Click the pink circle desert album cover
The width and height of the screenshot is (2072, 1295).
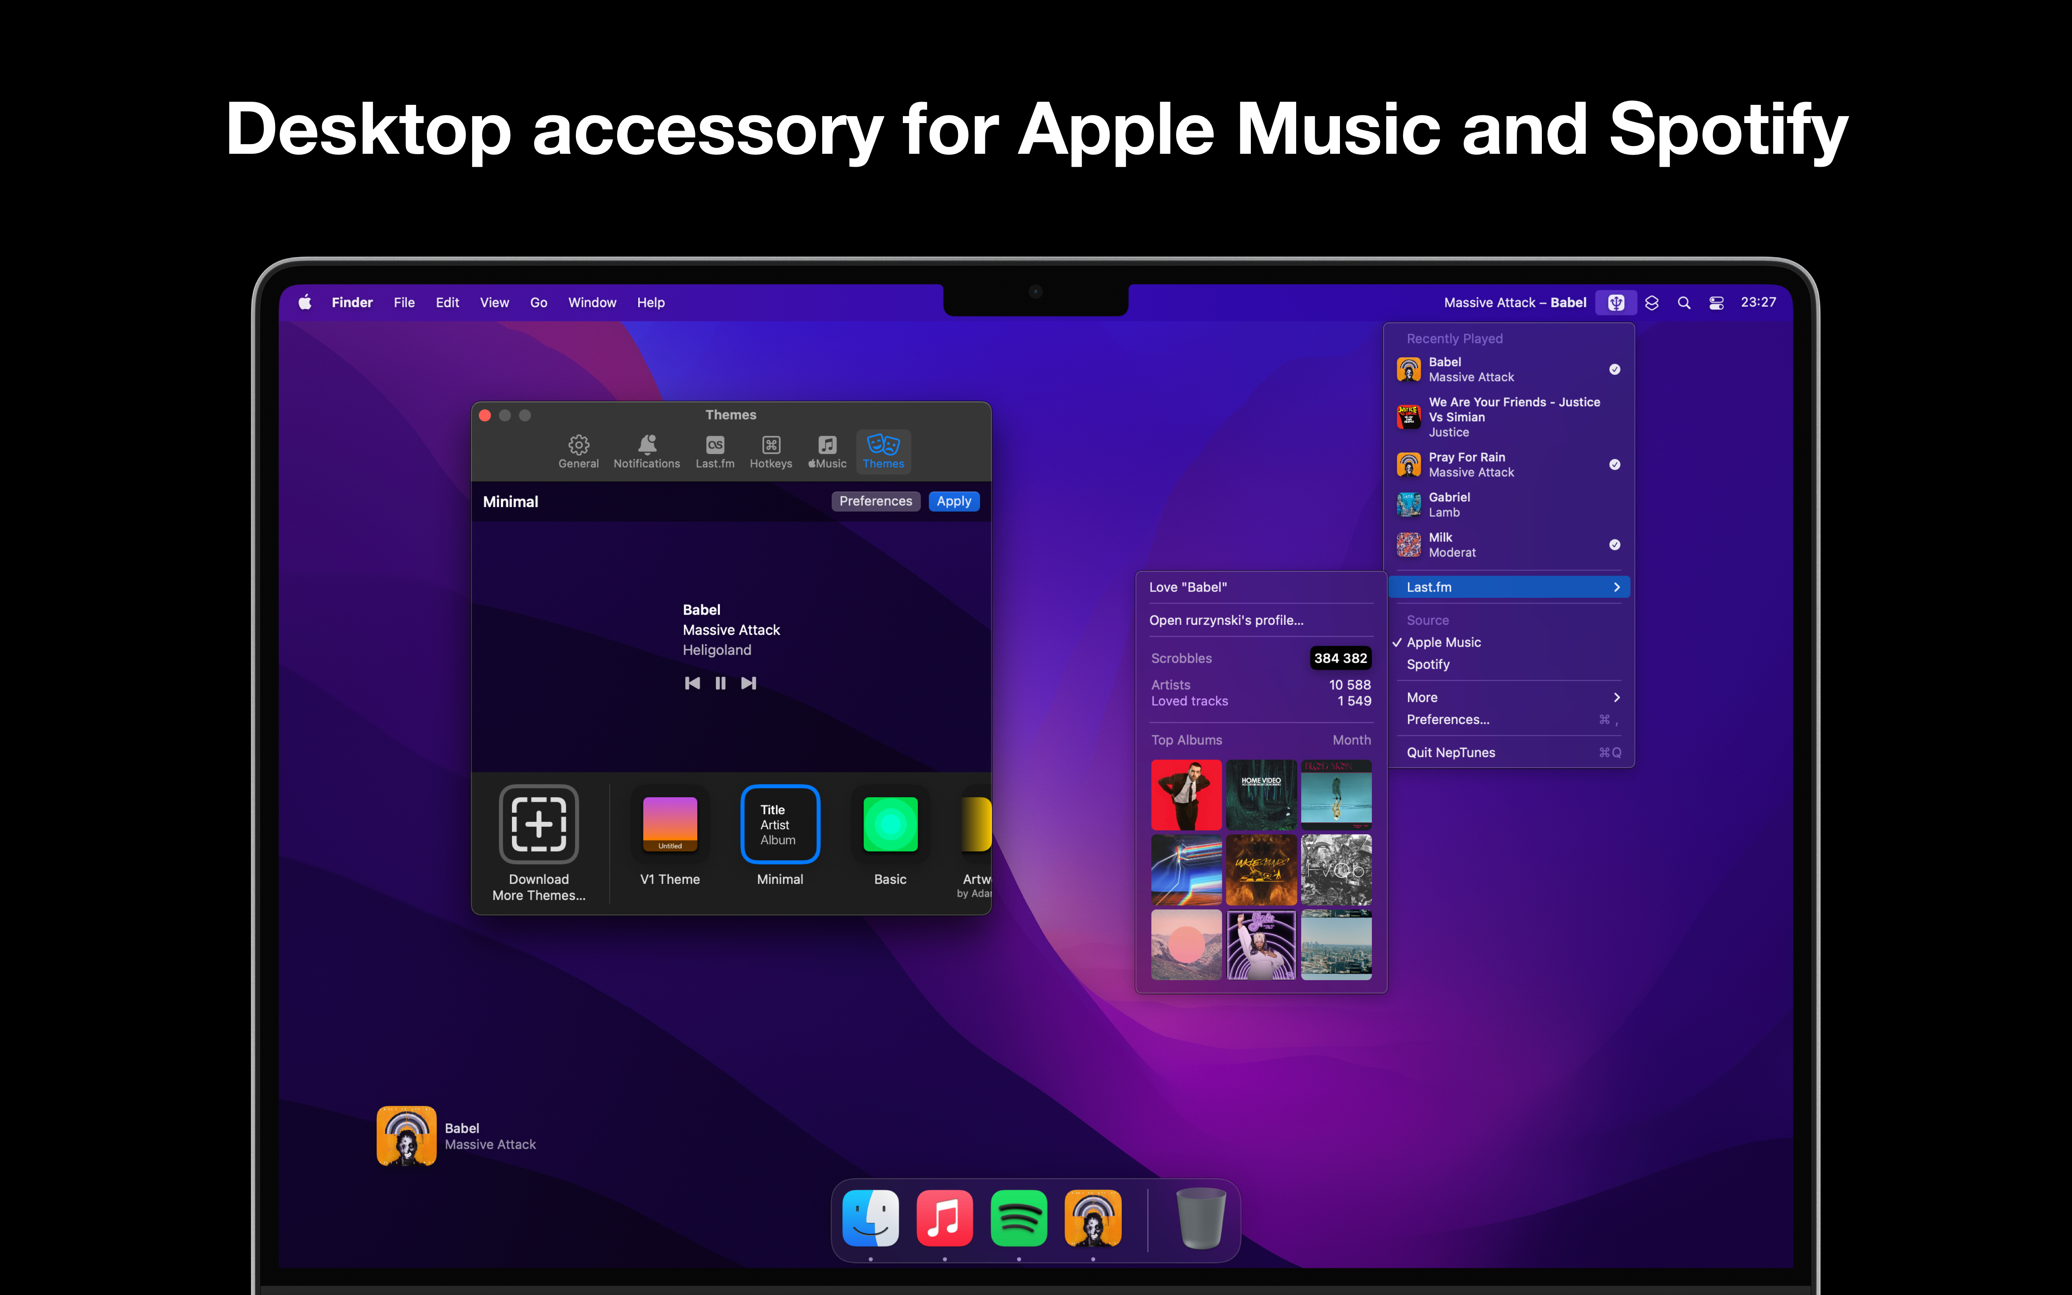1186,945
